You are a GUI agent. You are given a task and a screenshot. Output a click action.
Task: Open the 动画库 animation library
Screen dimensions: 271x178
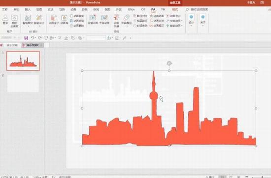click(x=64, y=19)
